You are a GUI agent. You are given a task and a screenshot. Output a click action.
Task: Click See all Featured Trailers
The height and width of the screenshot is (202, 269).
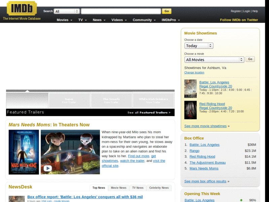pos(149,112)
